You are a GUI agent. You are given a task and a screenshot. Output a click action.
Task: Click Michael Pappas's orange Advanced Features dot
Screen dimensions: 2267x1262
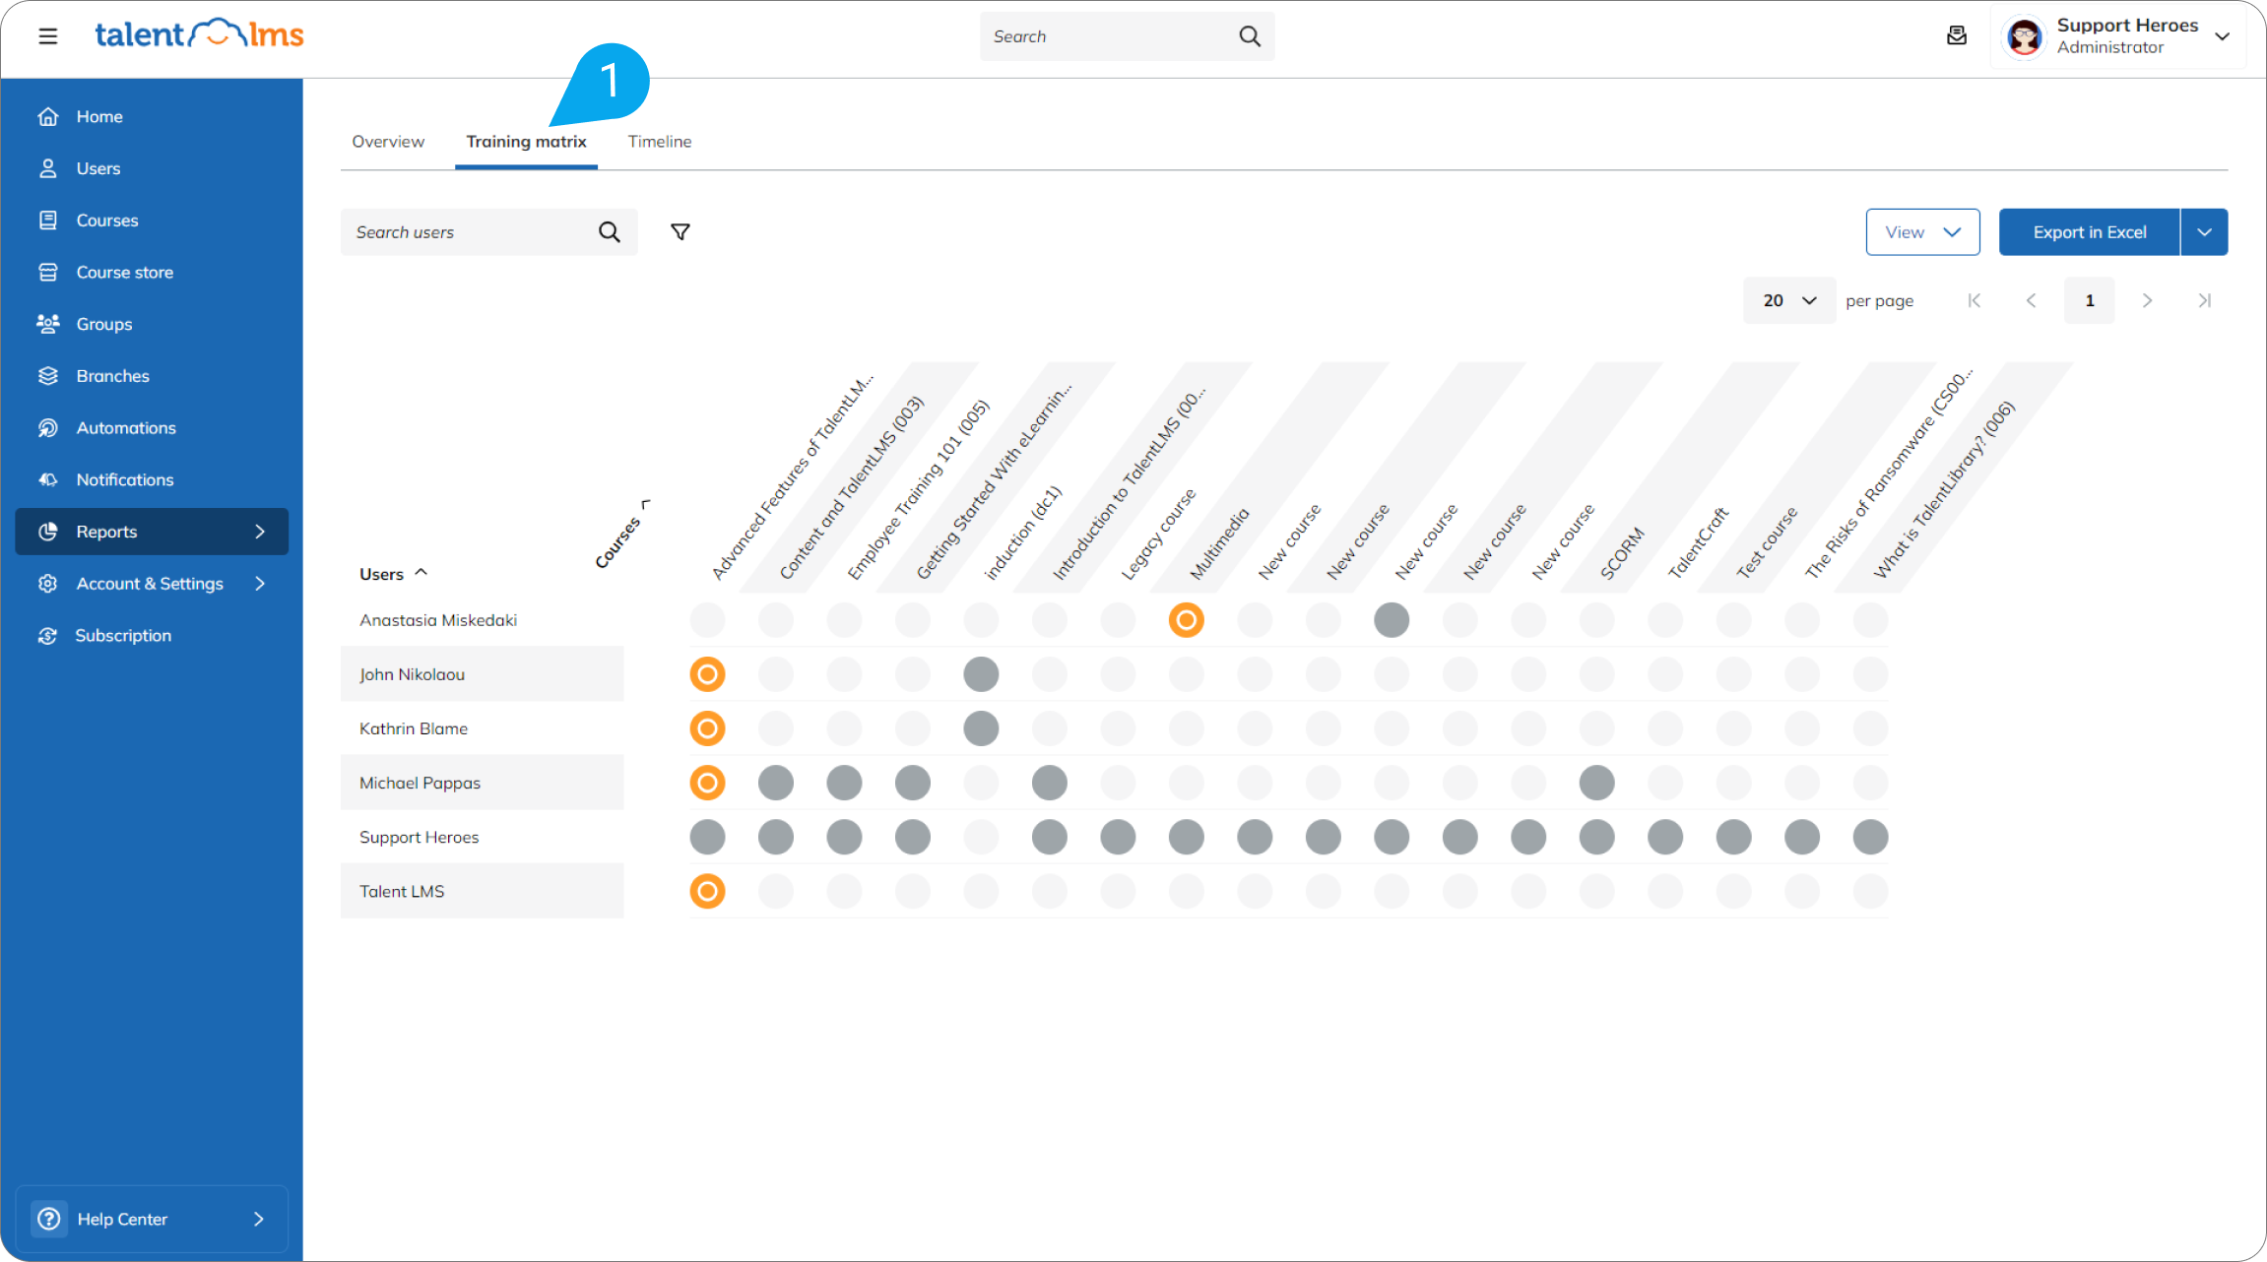pos(707,783)
